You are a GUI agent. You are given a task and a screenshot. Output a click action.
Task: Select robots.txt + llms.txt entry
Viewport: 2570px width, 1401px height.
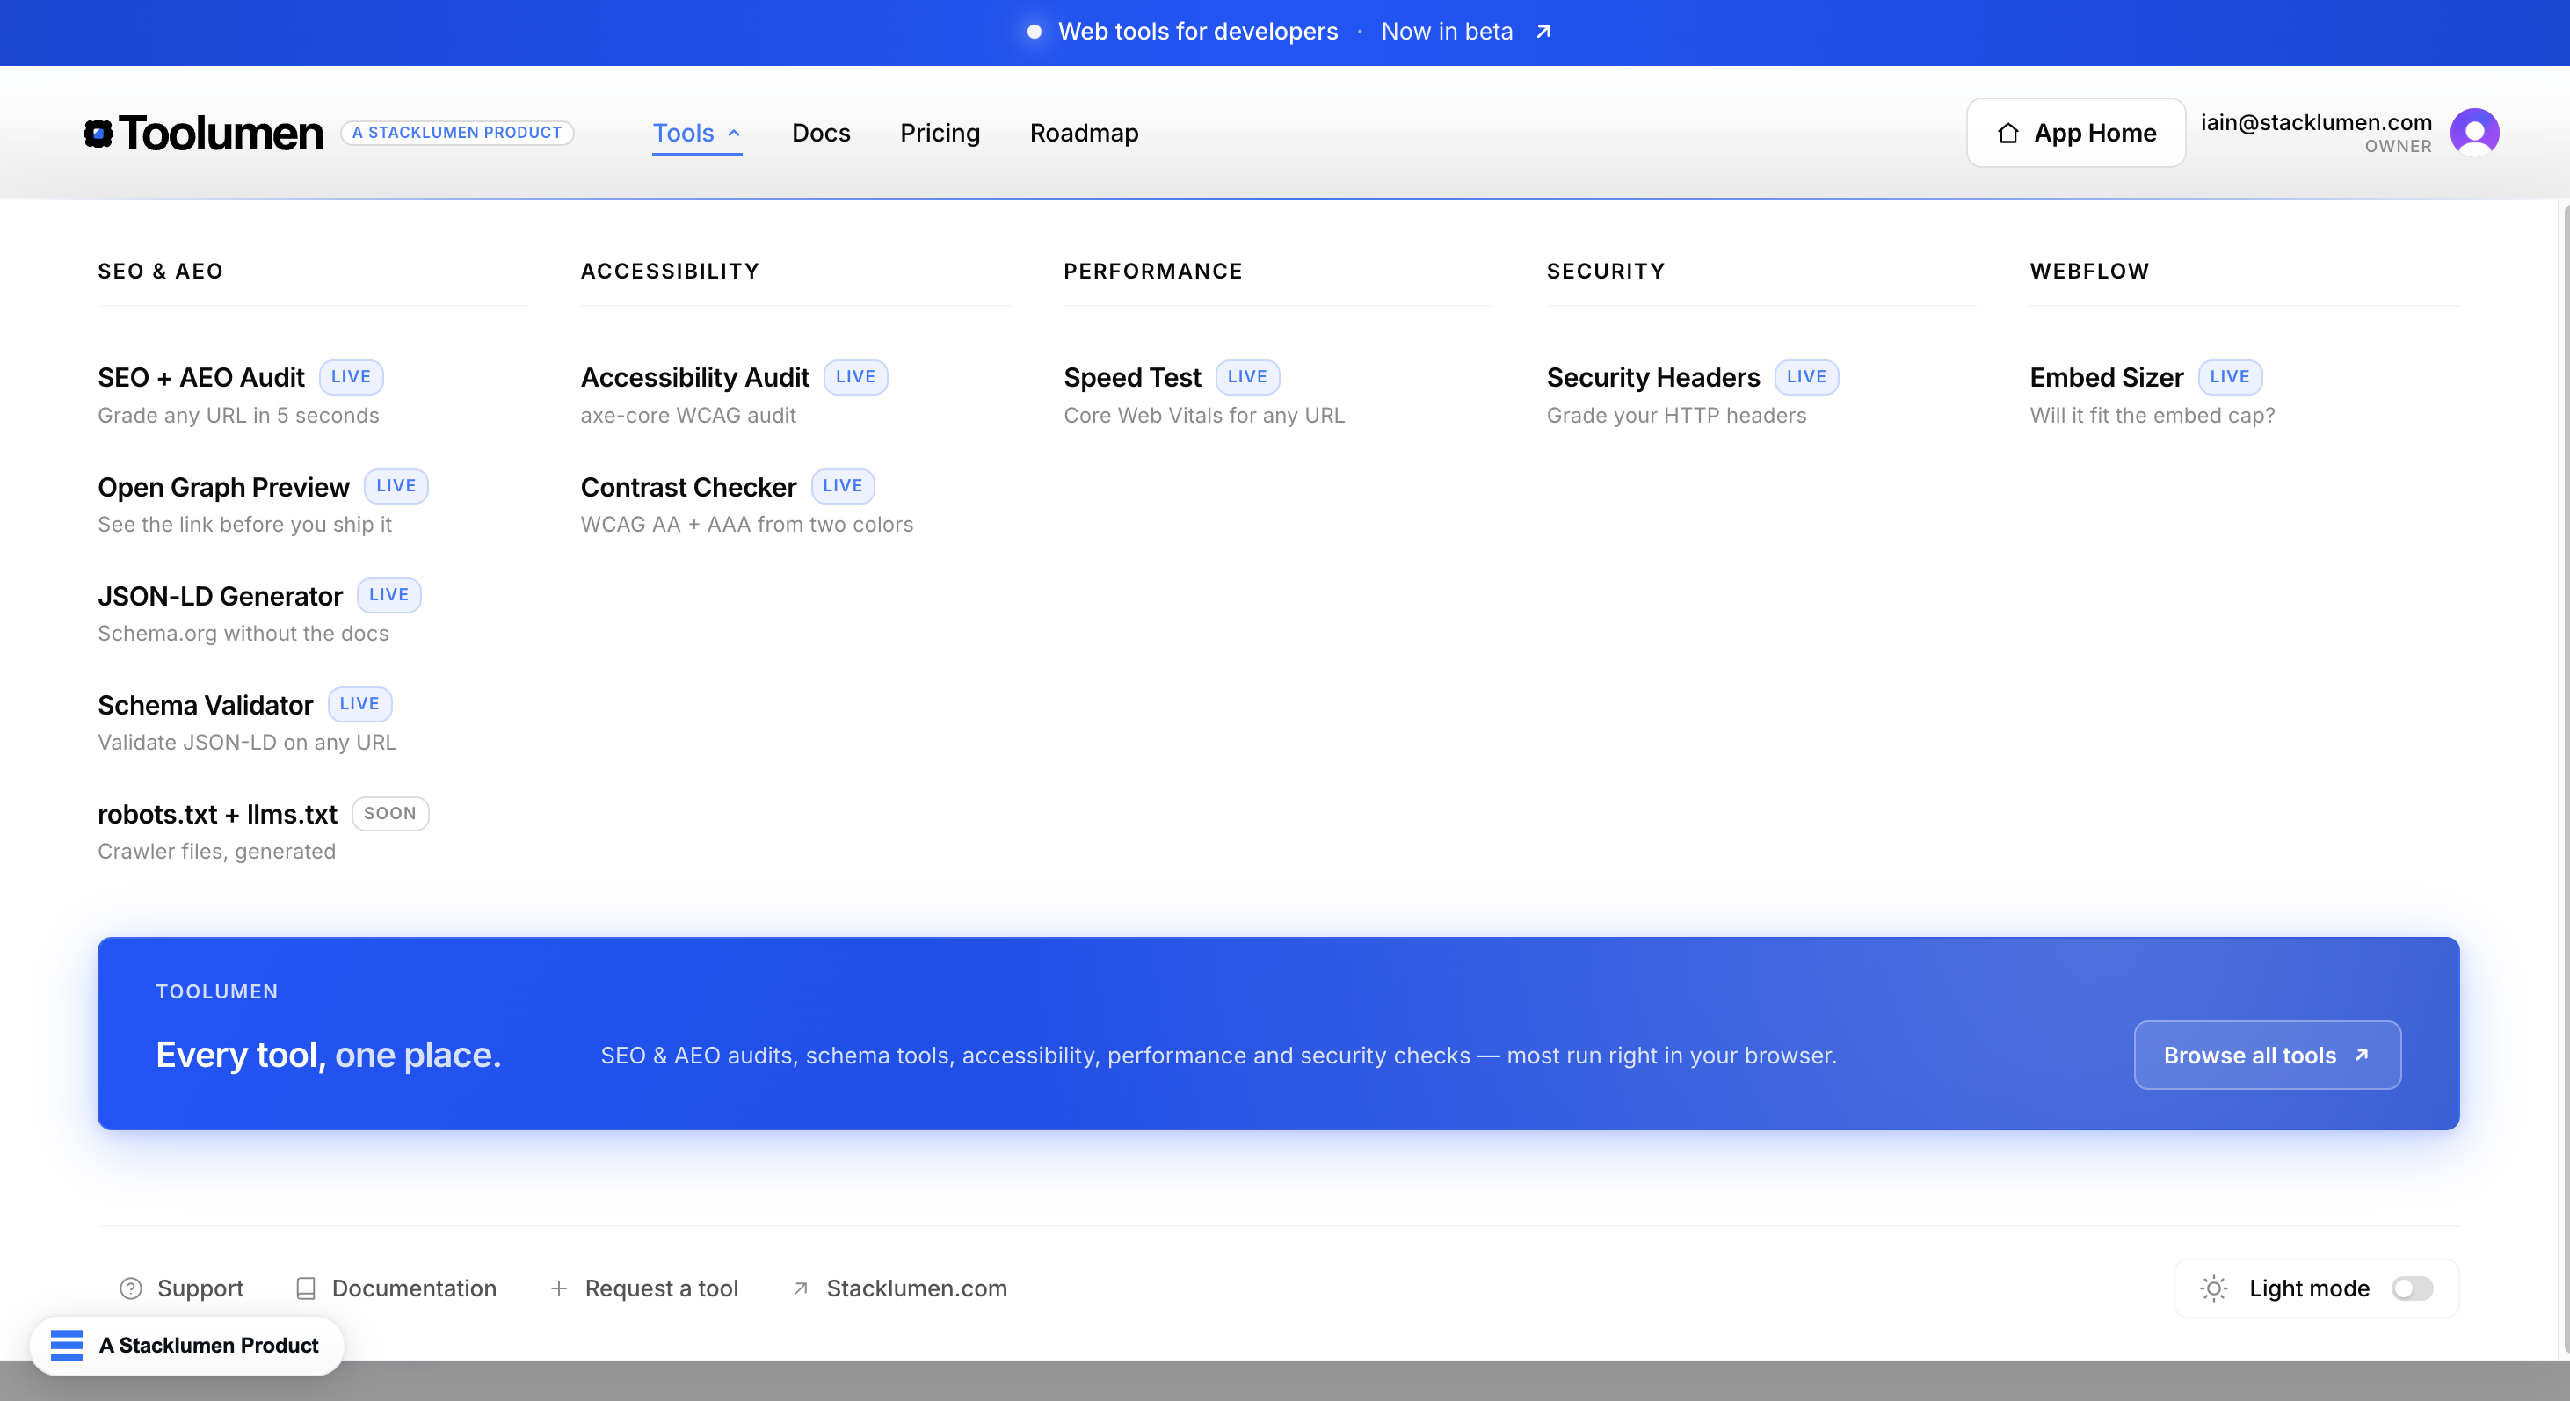click(x=217, y=814)
